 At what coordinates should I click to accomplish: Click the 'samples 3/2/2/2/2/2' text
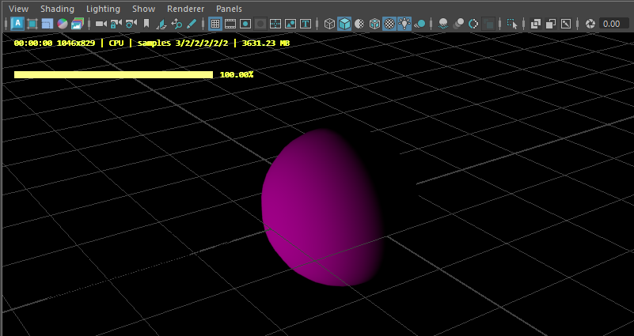(x=182, y=43)
